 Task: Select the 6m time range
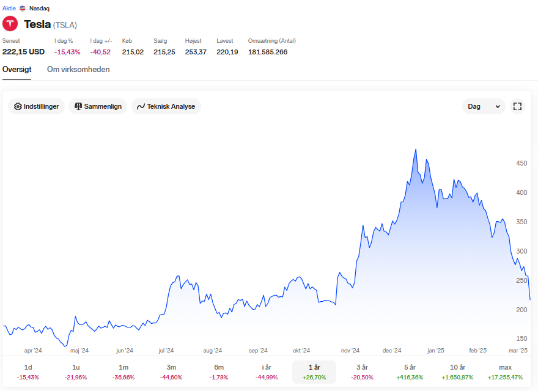219,372
